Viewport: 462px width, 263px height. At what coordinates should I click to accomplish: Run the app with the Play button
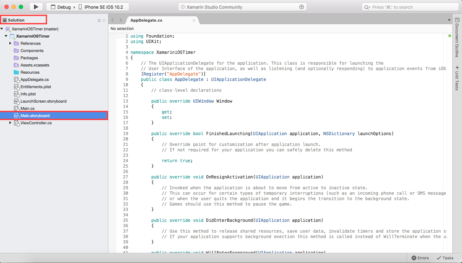[x=35, y=7]
